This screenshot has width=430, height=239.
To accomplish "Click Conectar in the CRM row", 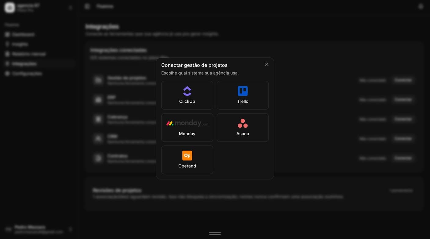I will [403, 138].
